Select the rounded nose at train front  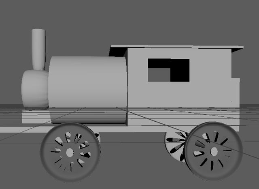35,89
